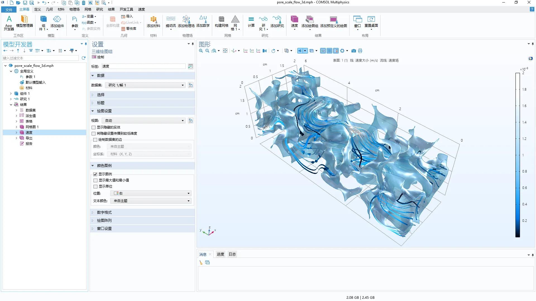Open the Results ribbon tab
Screen dimensions: 536x301
(x=111, y=9)
